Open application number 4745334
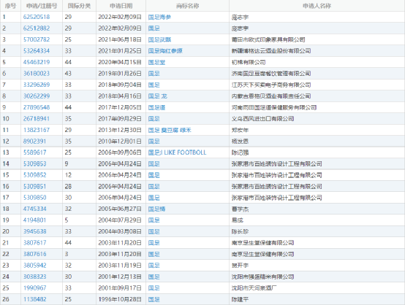The height and width of the screenshot is (305, 405). pos(34,209)
